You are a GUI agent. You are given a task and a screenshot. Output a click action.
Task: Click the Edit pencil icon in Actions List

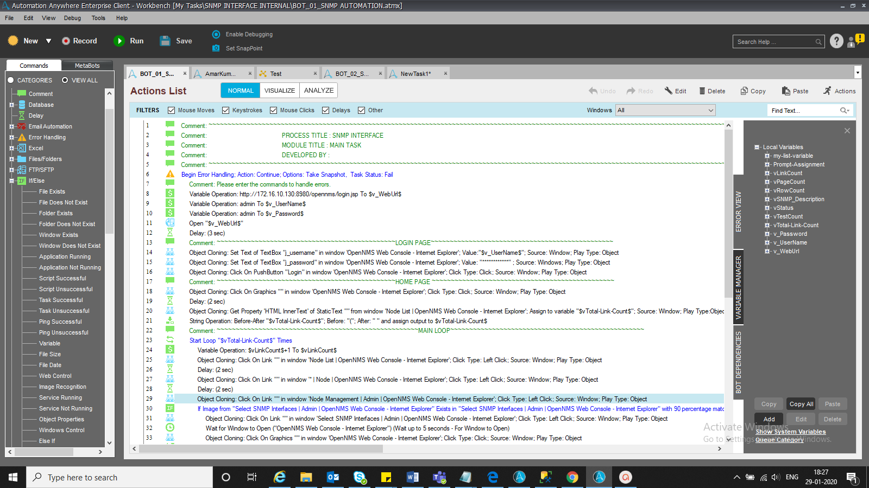[668, 91]
